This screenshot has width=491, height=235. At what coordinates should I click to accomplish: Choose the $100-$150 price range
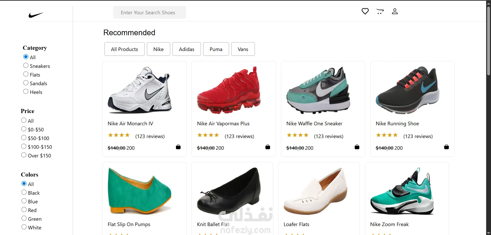(x=24, y=146)
